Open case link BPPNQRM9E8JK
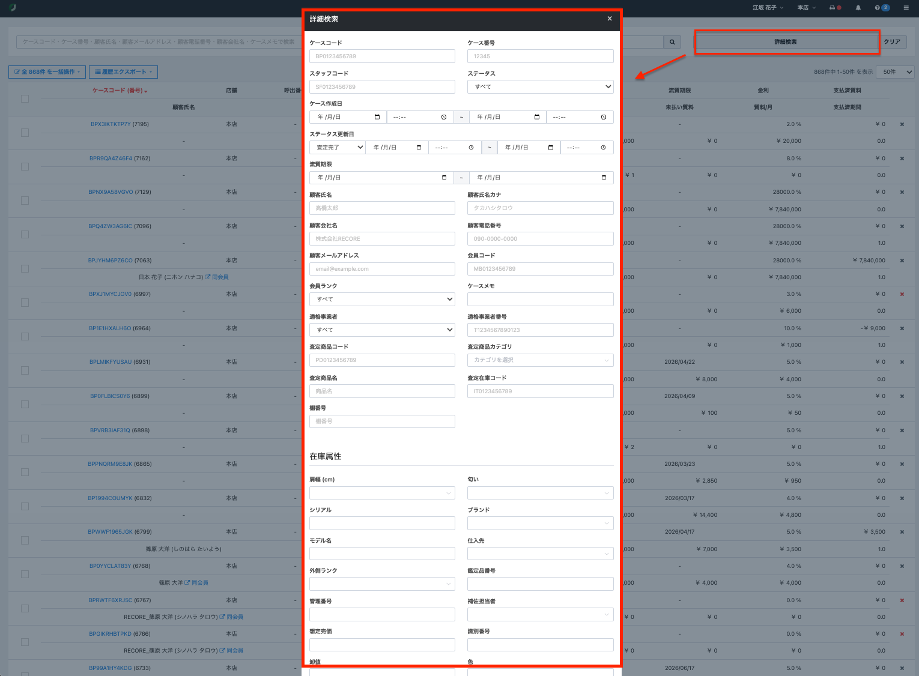Viewport: 919px width, 676px height. [x=110, y=464]
